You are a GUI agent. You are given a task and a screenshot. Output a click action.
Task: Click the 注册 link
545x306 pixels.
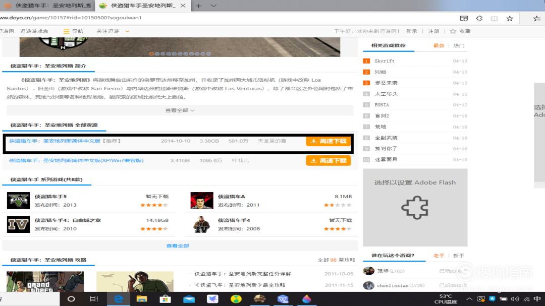click(x=433, y=31)
